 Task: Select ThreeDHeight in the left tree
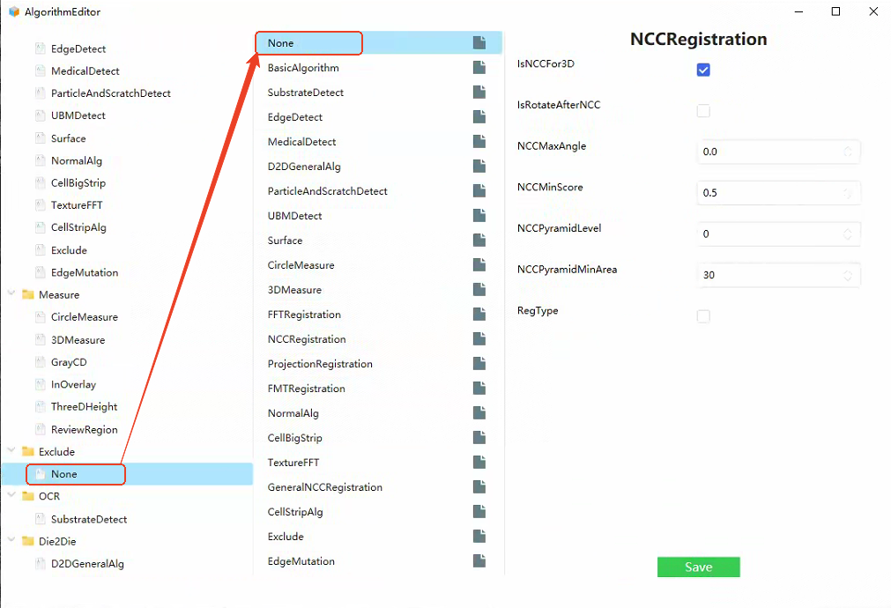[84, 407]
